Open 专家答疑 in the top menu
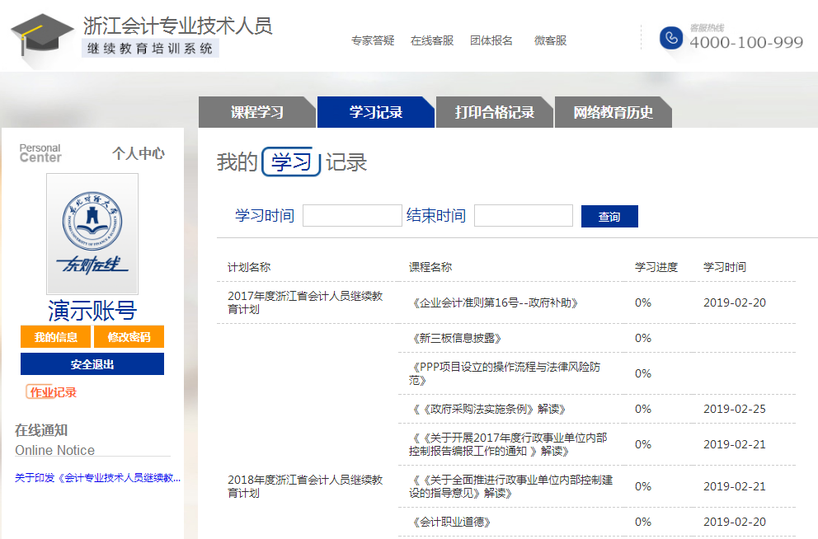The height and width of the screenshot is (539, 818). coord(373,40)
